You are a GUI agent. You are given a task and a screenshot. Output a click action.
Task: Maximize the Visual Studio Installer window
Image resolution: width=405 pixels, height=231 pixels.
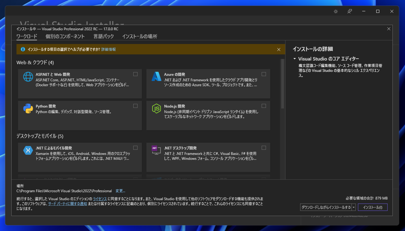378,11
